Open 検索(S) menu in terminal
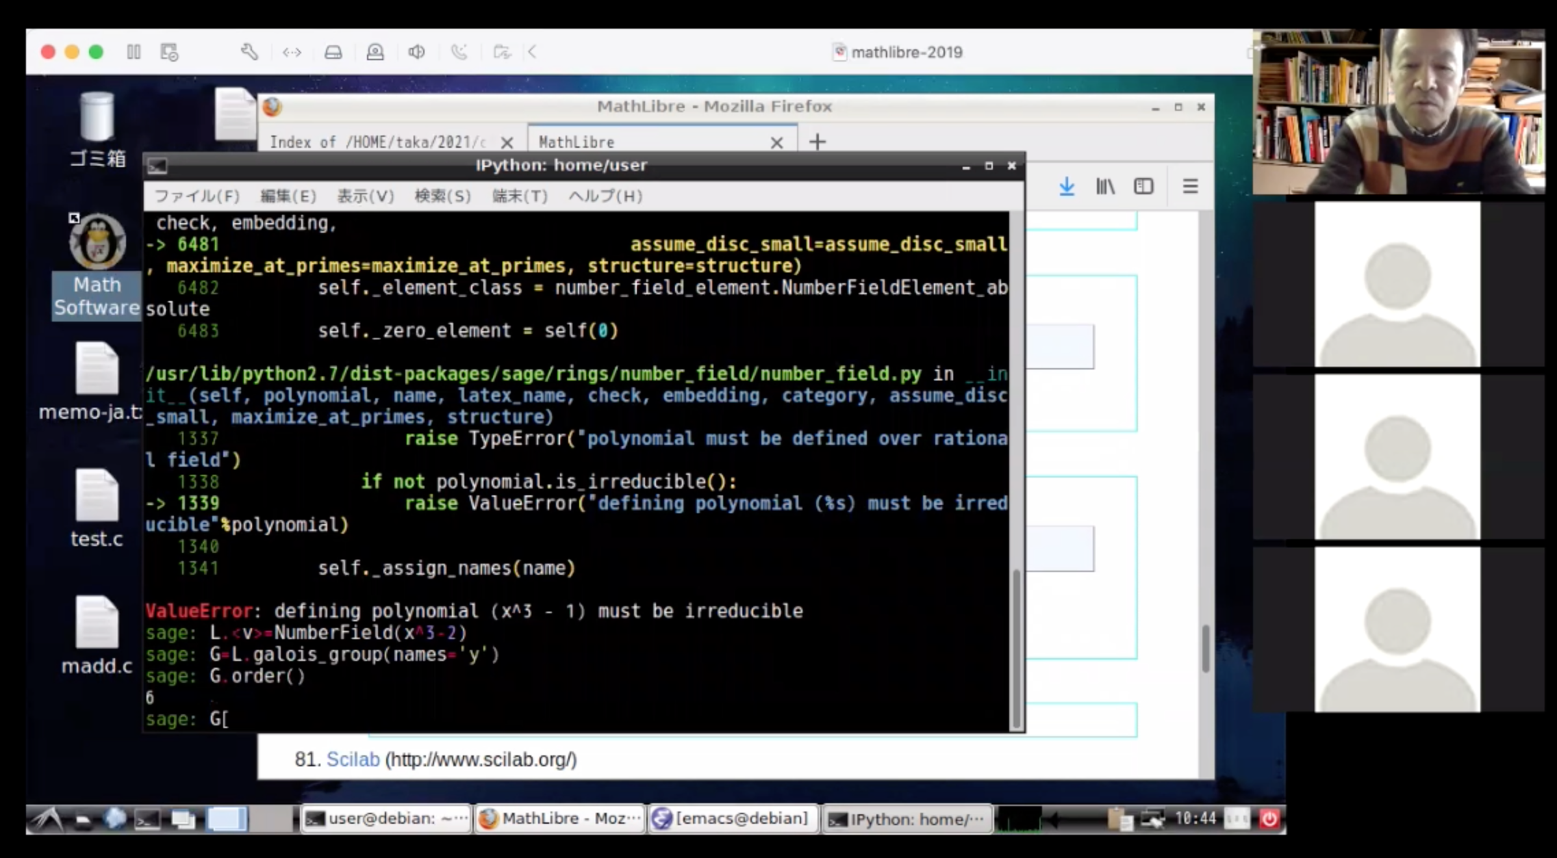This screenshot has width=1557, height=858. click(x=443, y=196)
